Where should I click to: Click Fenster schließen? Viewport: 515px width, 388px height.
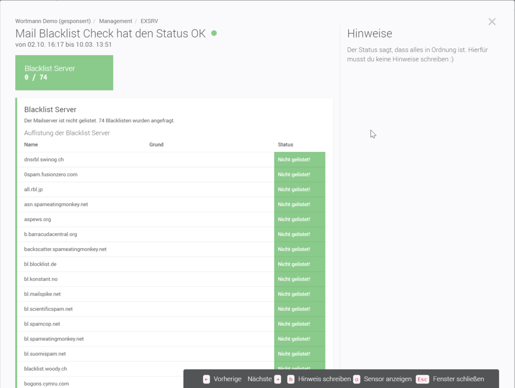(458, 379)
